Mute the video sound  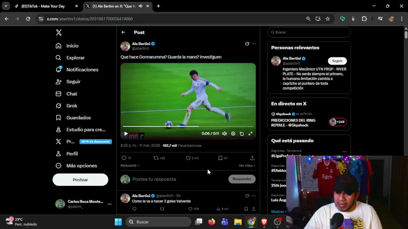[224, 134]
